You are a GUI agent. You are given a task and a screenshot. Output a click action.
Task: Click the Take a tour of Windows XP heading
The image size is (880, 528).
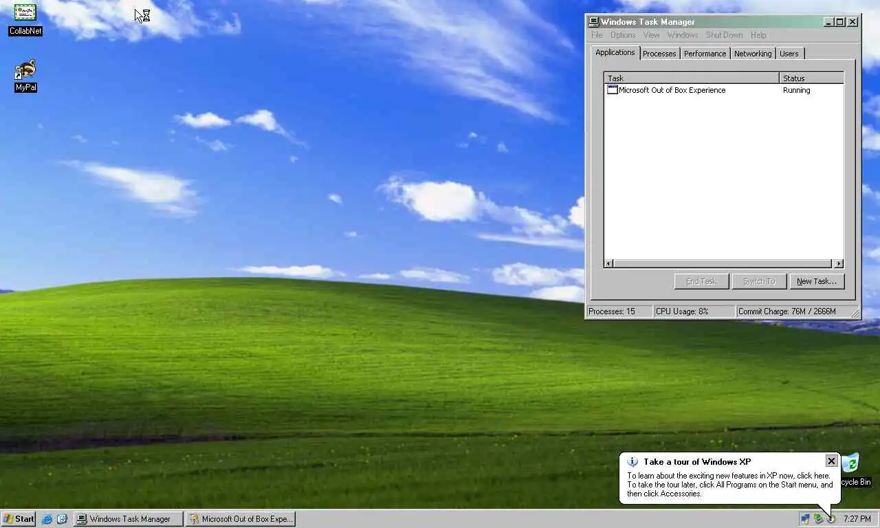coord(697,462)
